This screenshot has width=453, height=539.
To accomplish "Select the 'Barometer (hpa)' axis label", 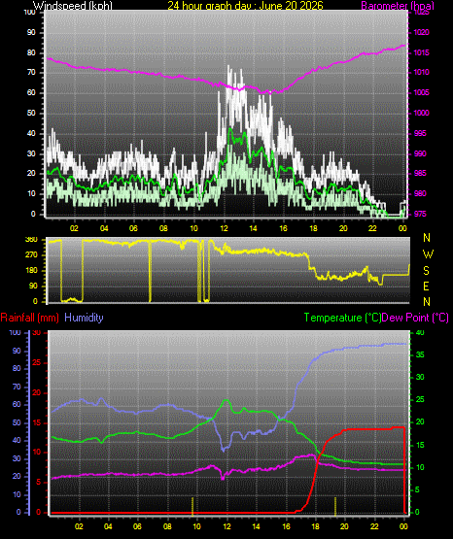I will pyautogui.click(x=398, y=6).
